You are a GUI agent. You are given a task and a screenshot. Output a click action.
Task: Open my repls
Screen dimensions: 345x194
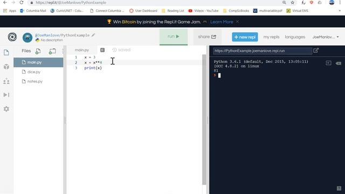coord(271,37)
